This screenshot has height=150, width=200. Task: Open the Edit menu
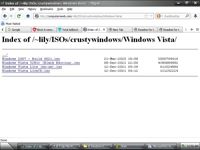[12, 9]
